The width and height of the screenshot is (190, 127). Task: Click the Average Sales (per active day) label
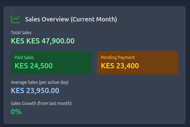pyautogui.click(x=40, y=82)
